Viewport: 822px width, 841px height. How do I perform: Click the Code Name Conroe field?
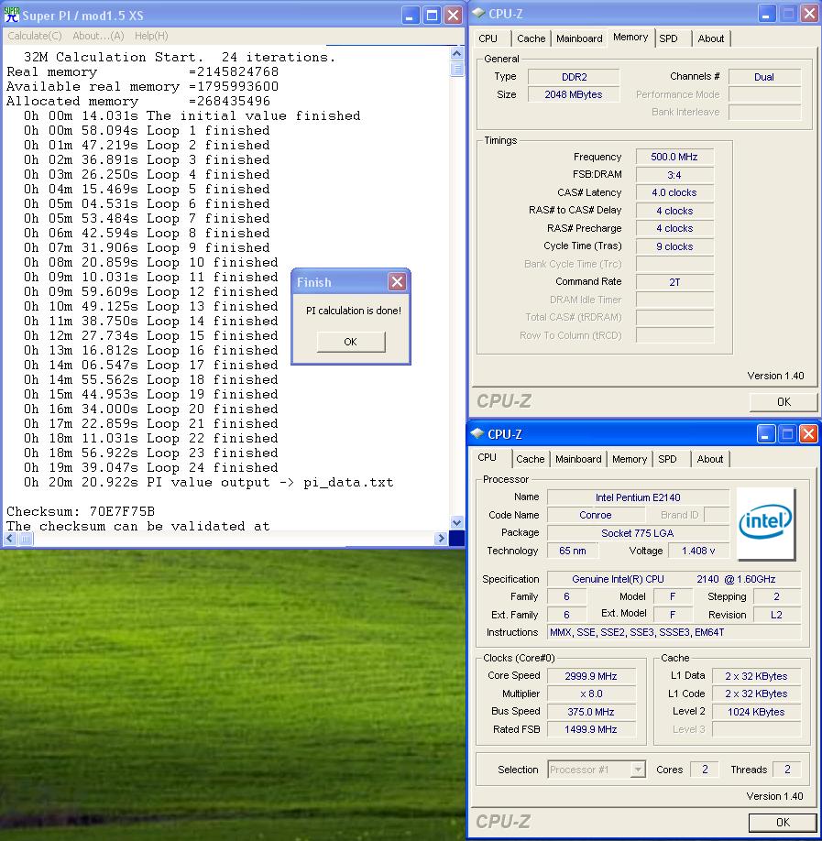click(x=596, y=515)
